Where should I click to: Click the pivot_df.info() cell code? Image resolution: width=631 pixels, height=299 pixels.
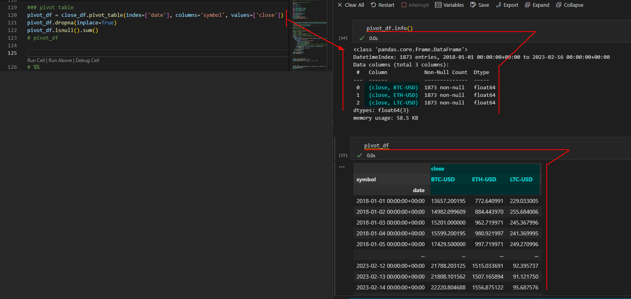pos(390,28)
